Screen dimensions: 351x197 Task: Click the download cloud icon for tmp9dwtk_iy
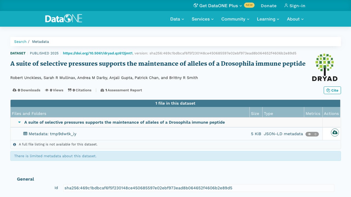pyautogui.click(x=335, y=132)
